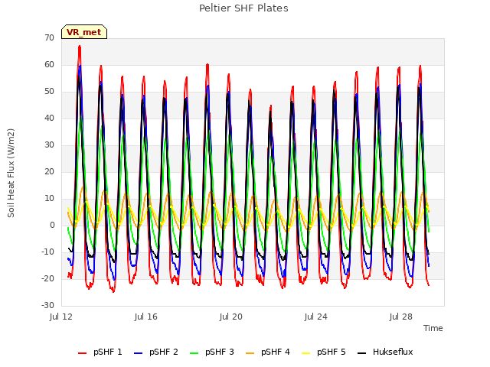Click the 60 y-axis tick label

(x=49, y=64)
